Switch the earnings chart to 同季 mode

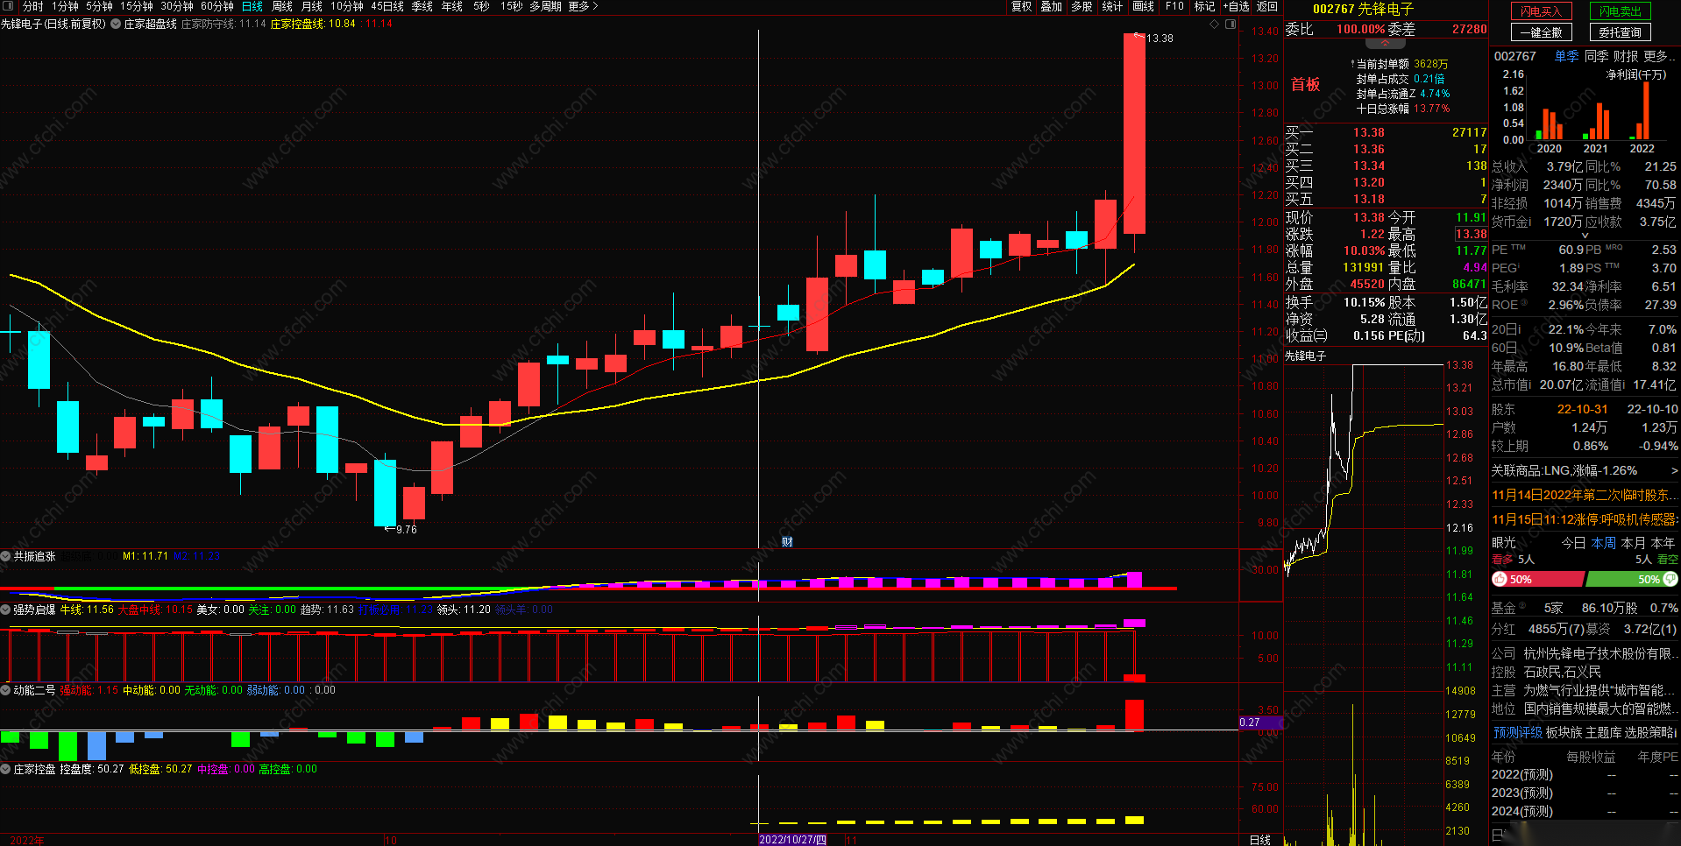click(x=1596, y=56)
